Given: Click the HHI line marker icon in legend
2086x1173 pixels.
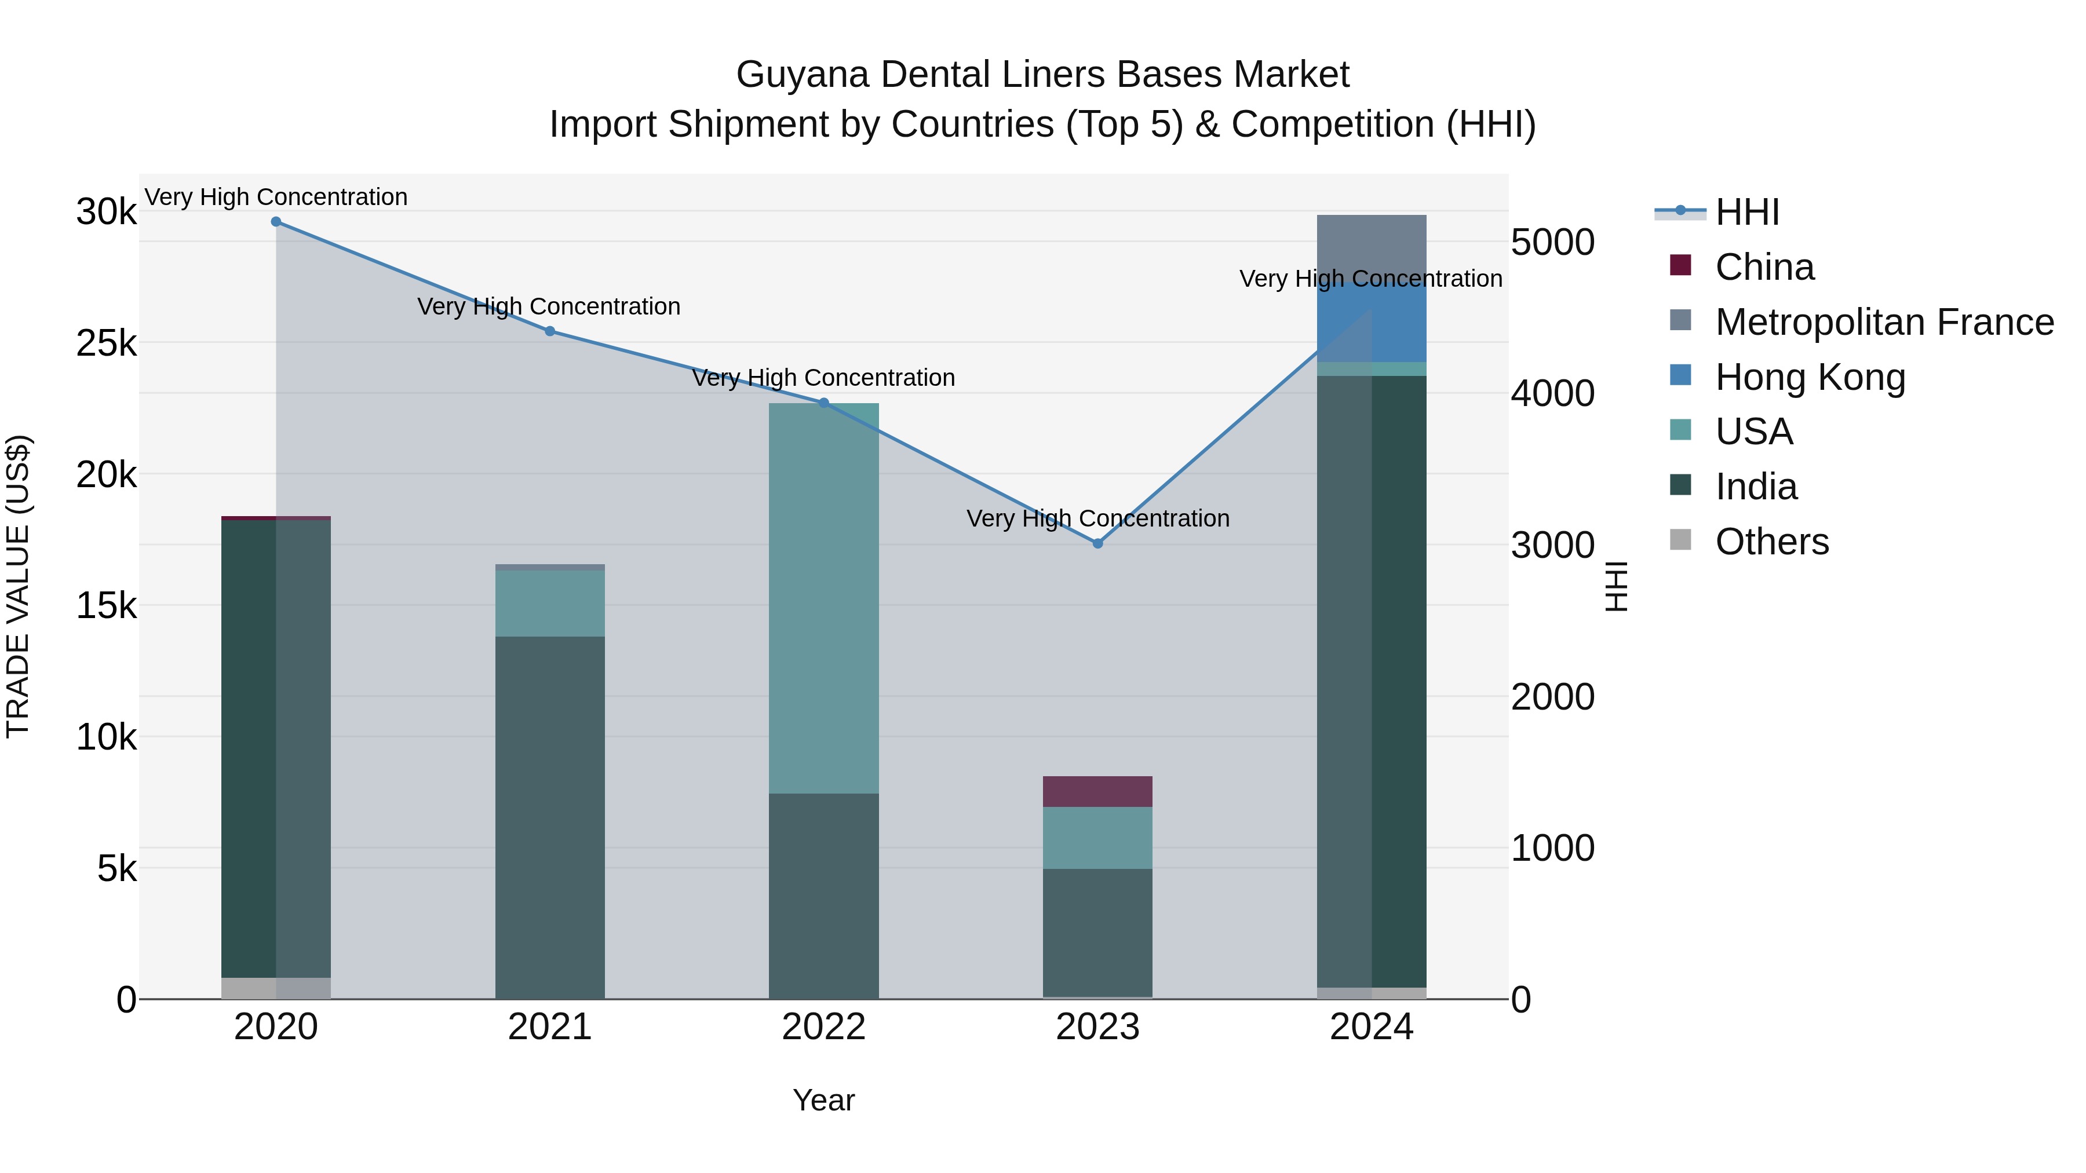Looking at the screenshot, I should tap(1680, 210).
